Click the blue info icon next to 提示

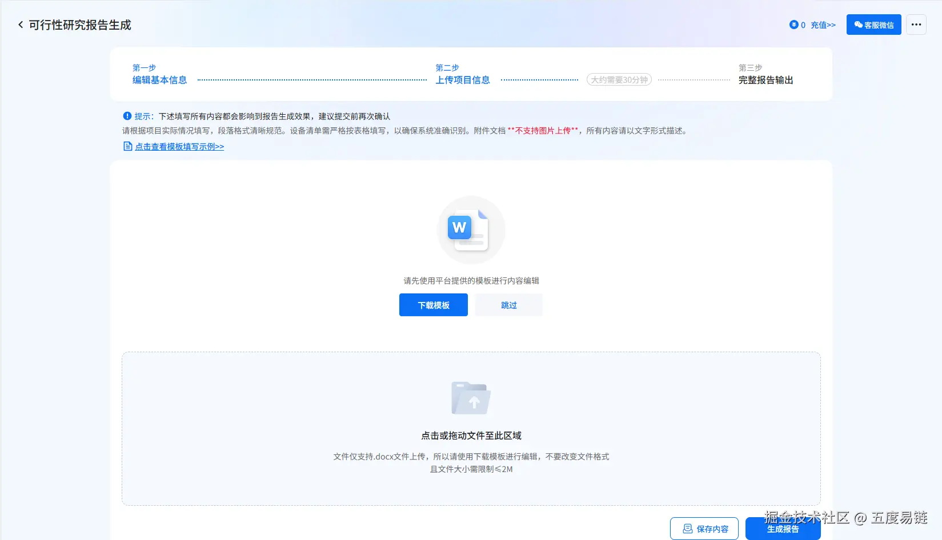pos(127,116)
